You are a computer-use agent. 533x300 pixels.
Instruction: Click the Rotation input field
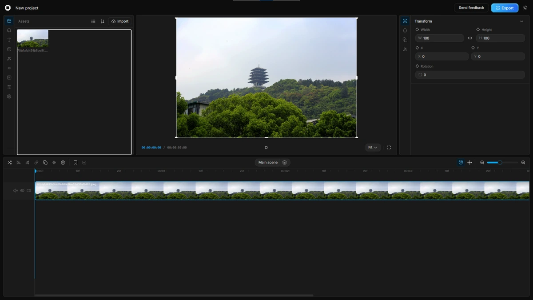point(470,75)
